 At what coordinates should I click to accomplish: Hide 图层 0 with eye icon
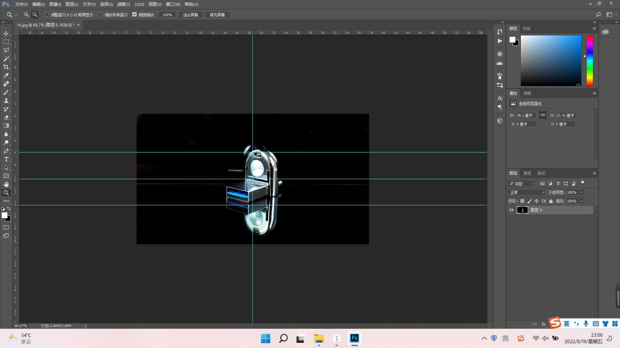click(x=511, y=210)
